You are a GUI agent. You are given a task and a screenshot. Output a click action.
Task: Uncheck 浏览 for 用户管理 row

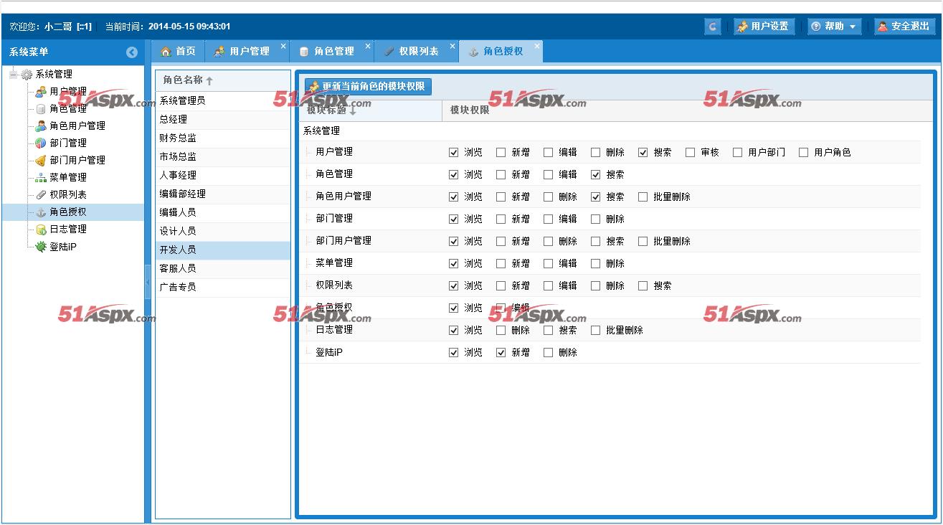coord(453,153)
